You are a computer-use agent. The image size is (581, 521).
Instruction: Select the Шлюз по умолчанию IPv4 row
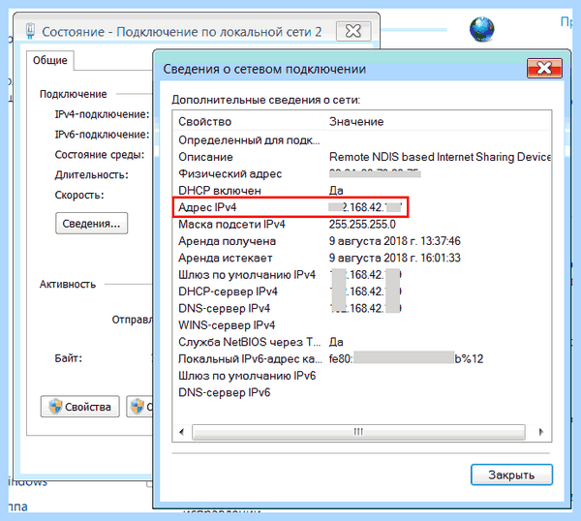(361, 275)
